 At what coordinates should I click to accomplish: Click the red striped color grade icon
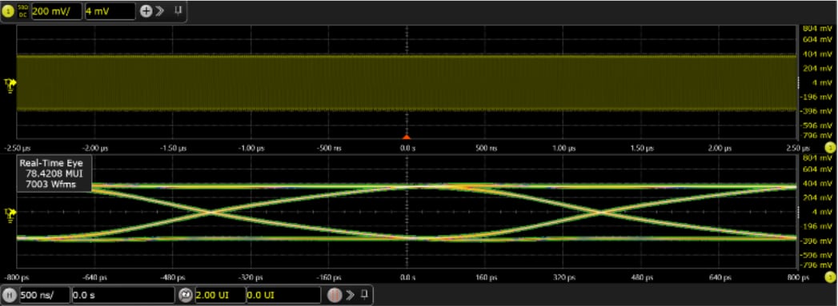[x=335, y=295]
